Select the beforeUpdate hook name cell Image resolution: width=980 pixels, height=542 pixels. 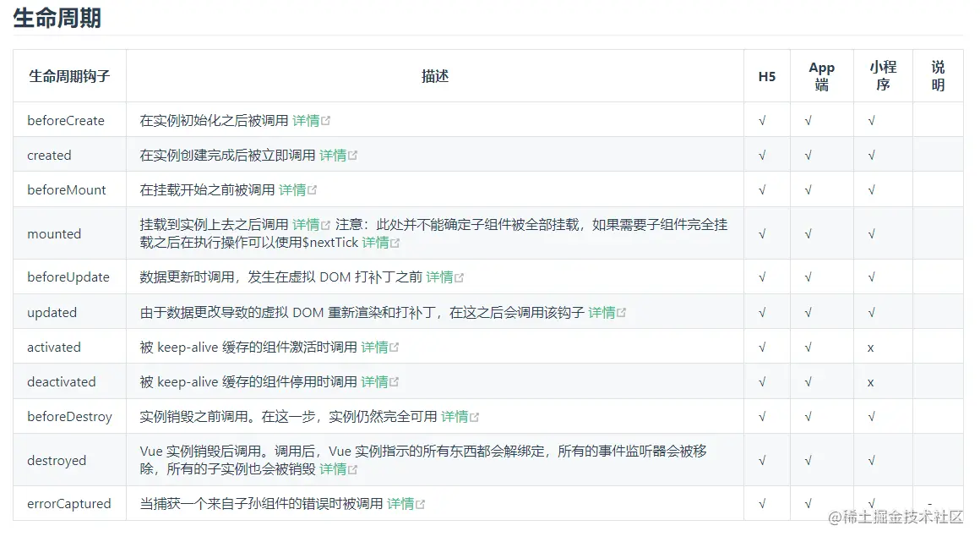click(x=68, y=277)
